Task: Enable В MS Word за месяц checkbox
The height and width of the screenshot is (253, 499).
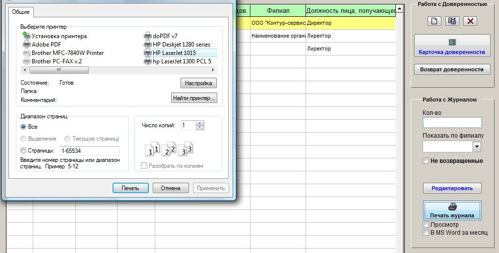Action: (426, 233)
